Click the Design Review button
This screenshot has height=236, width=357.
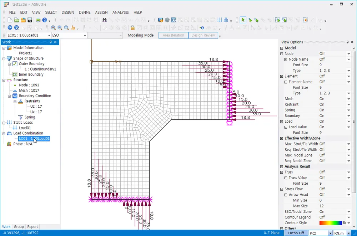tap(203, 35)
